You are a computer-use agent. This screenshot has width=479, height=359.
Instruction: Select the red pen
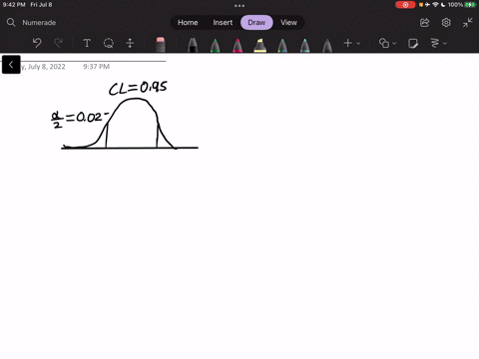click(238, 45)
